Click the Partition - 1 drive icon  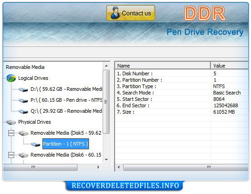36,144
